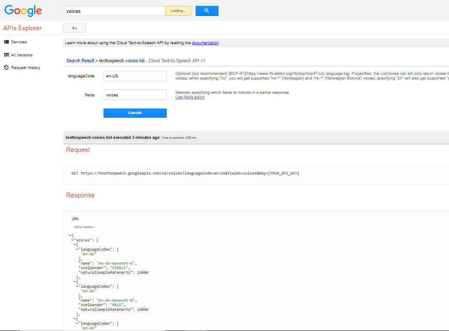Click the languageCode input field

[135, 76]
